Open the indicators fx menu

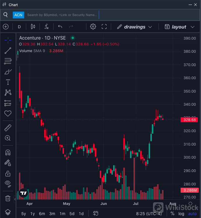tap(46, 27)
